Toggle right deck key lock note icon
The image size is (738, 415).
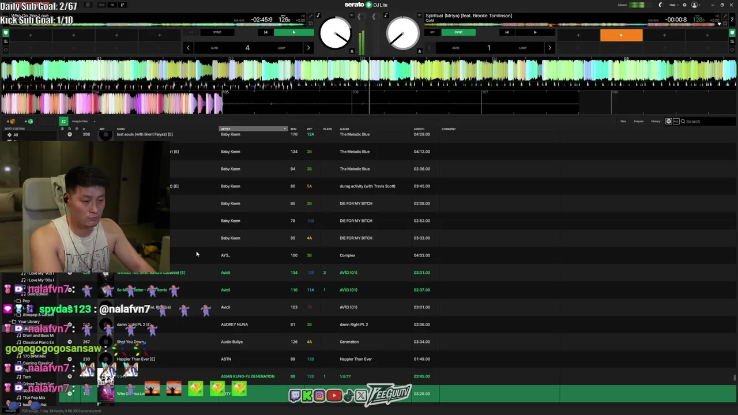[x=386, y=16]
